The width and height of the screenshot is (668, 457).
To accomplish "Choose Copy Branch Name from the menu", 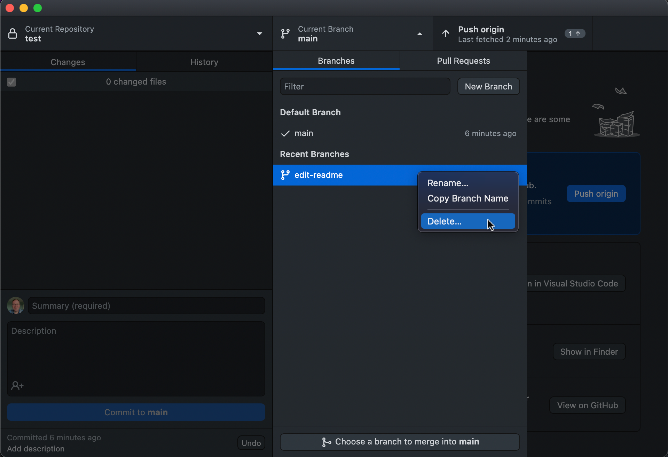I will pyautogui.click(x=467, y=198).
